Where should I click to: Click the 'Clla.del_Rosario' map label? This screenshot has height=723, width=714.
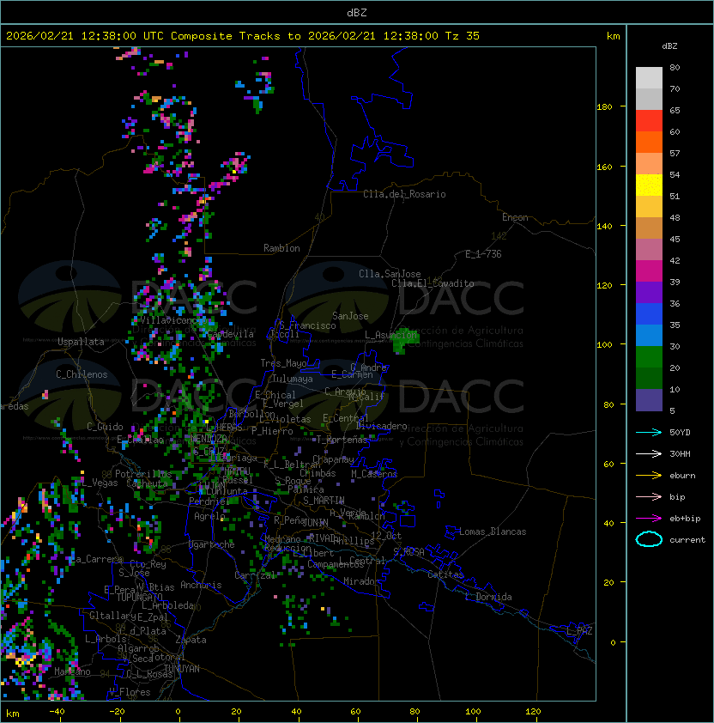404,194
